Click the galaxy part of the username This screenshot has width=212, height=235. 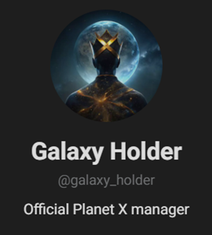90,181
